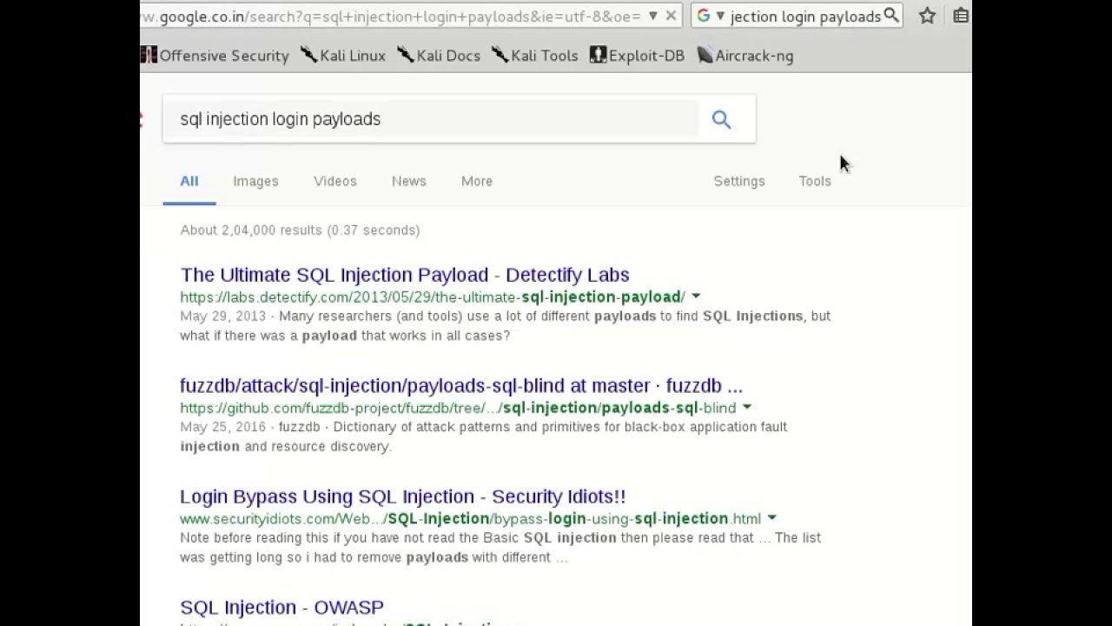
Task: Open The Ultimate SQL Injection Payload link
Action: 405,275
